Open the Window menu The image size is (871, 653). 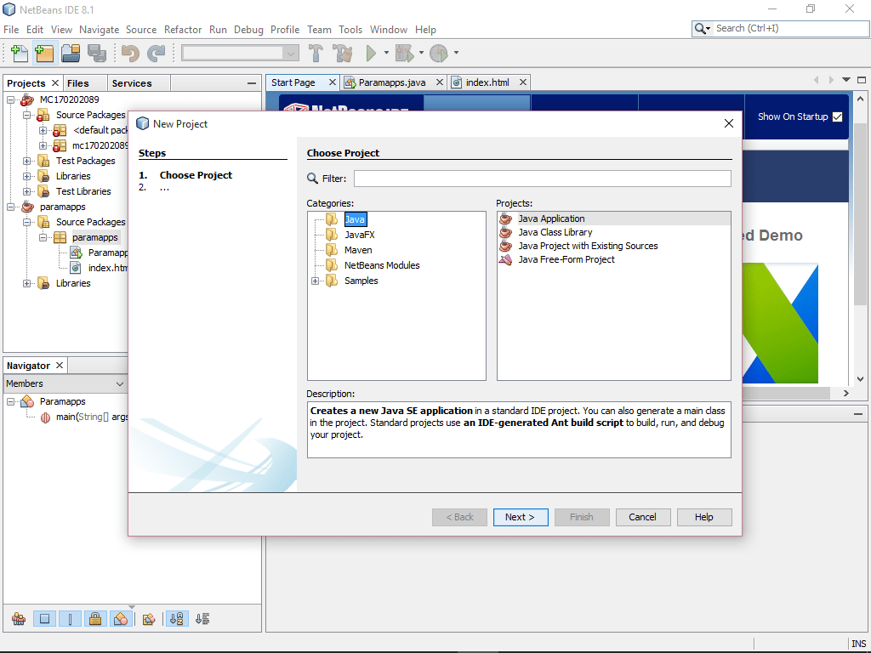(x=388, y=30)
